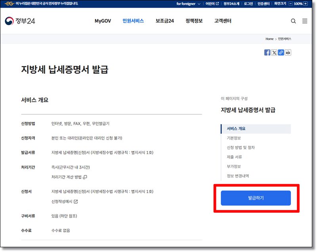
Task: Click the 발급하기 button
Action: [x=256, y=198]
